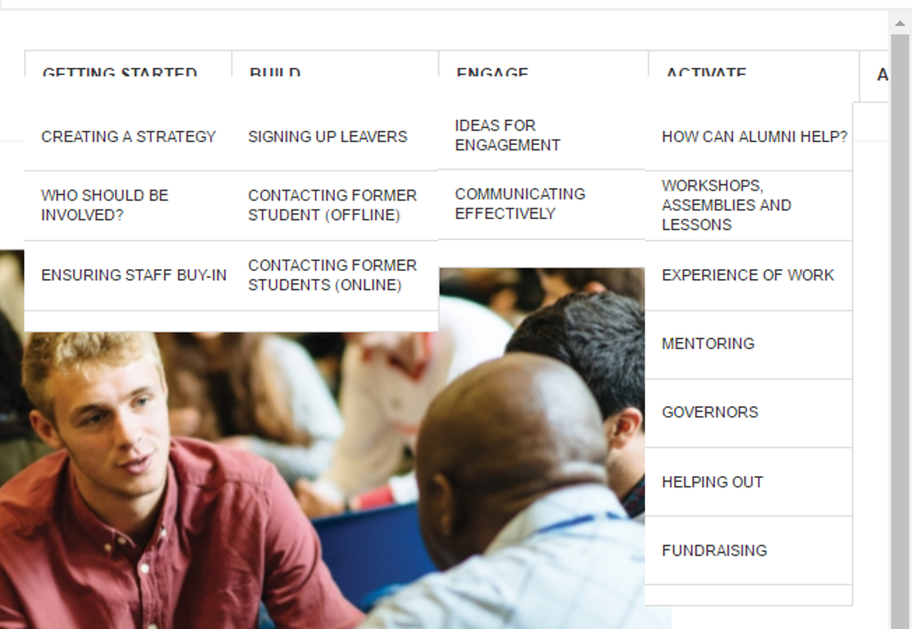
Task: Open the Fundraising menu entry
Action: coord(714,551)
